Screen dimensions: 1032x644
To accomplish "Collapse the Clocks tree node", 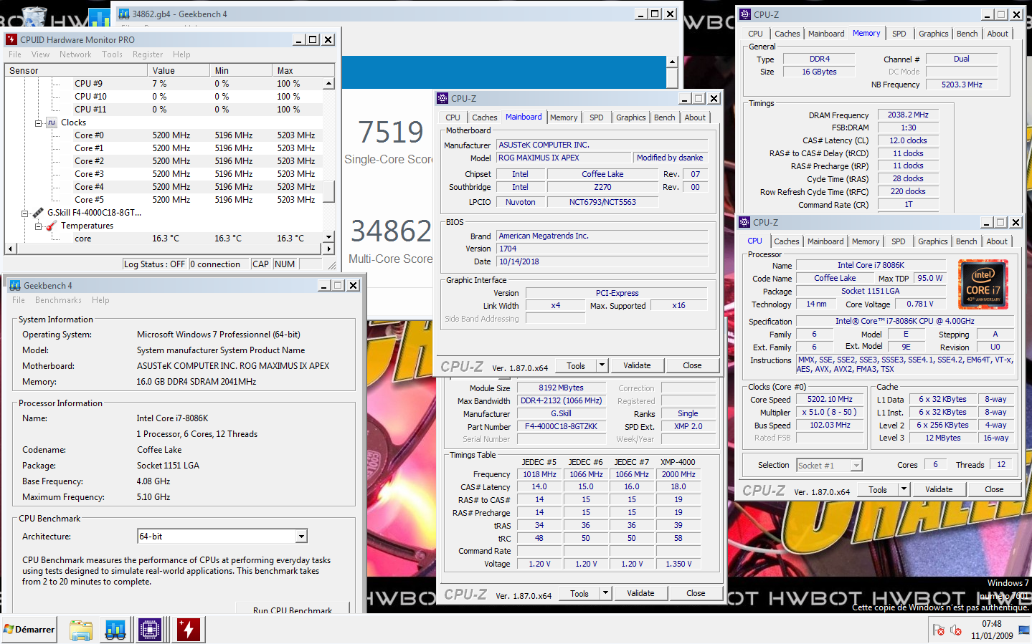I will [39, 123].
